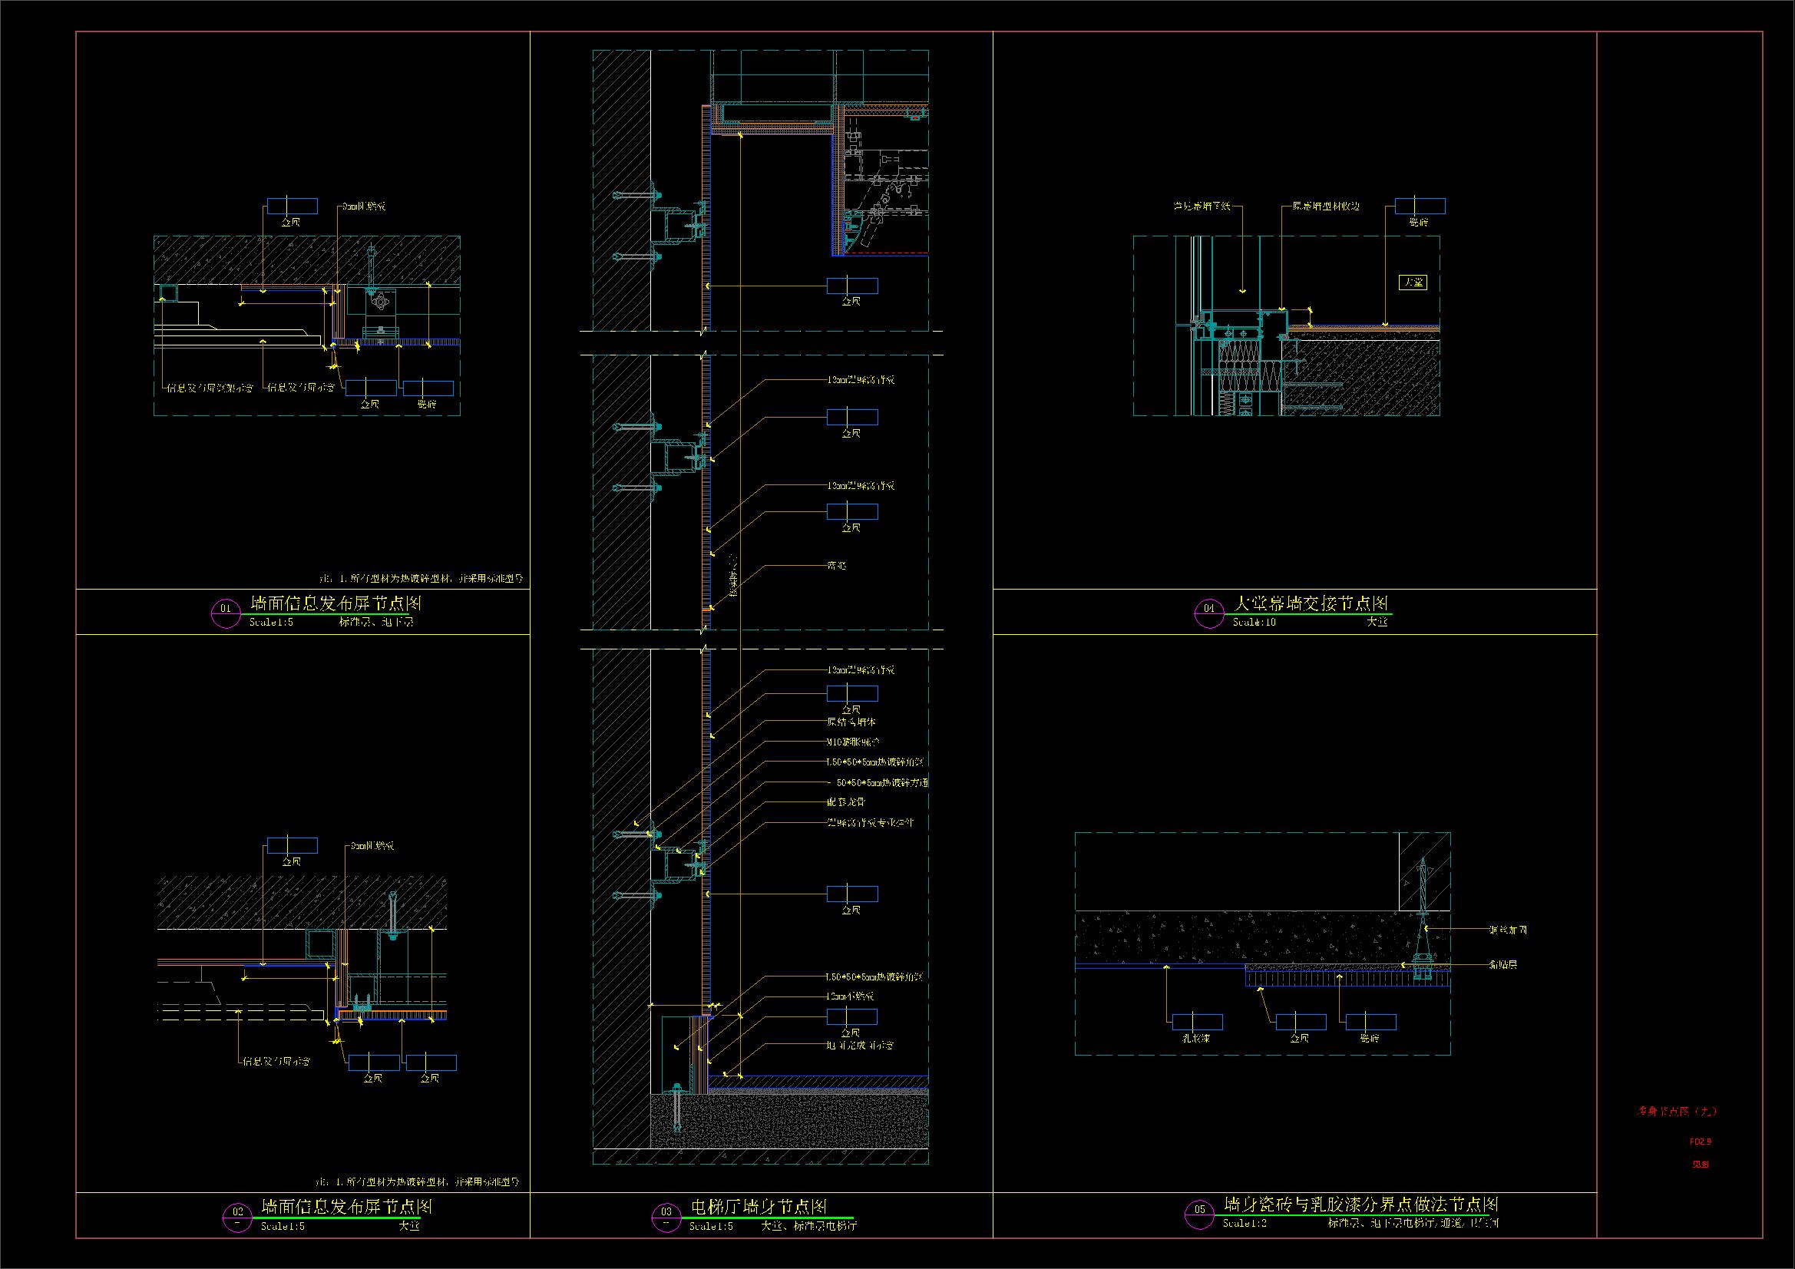Click the '原结构墙体' annotation label
Screen dimensions: 1795x1269
tap(851, 722)
